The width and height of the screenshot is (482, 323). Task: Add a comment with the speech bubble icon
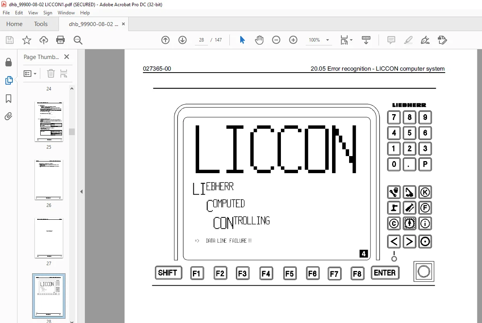[x=391, y=40]
